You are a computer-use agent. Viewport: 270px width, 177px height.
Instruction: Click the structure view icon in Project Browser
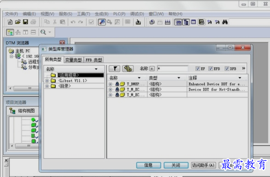(12, 111)
